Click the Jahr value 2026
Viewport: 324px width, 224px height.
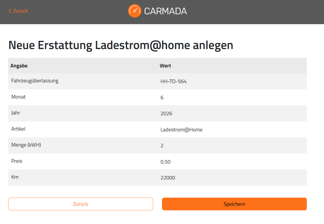pos(166,114)
